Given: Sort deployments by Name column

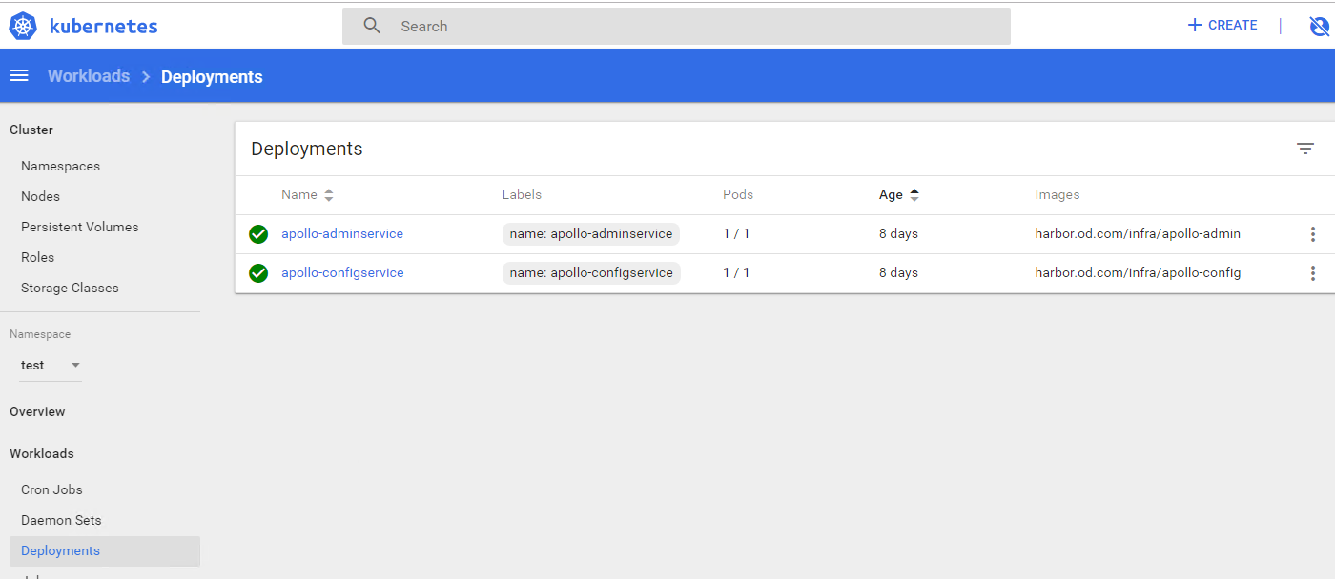Looking at the screenshot, I should (x=299, y=194).
